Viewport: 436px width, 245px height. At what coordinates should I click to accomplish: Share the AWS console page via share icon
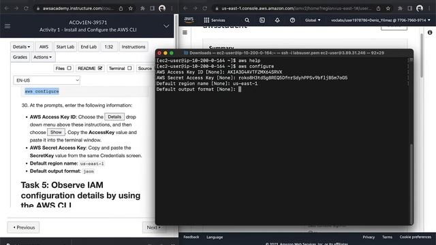click(x=379, y=8)
